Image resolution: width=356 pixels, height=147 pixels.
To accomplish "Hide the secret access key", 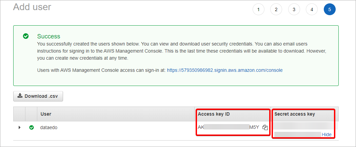I will (x=327, y=135).
